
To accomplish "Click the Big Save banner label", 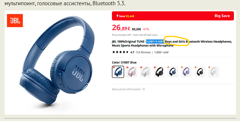I will point(222,16).
